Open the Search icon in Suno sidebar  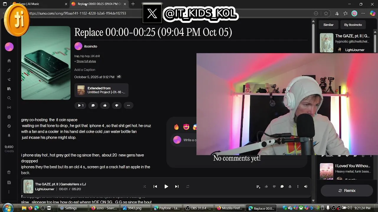coord(9,98)
